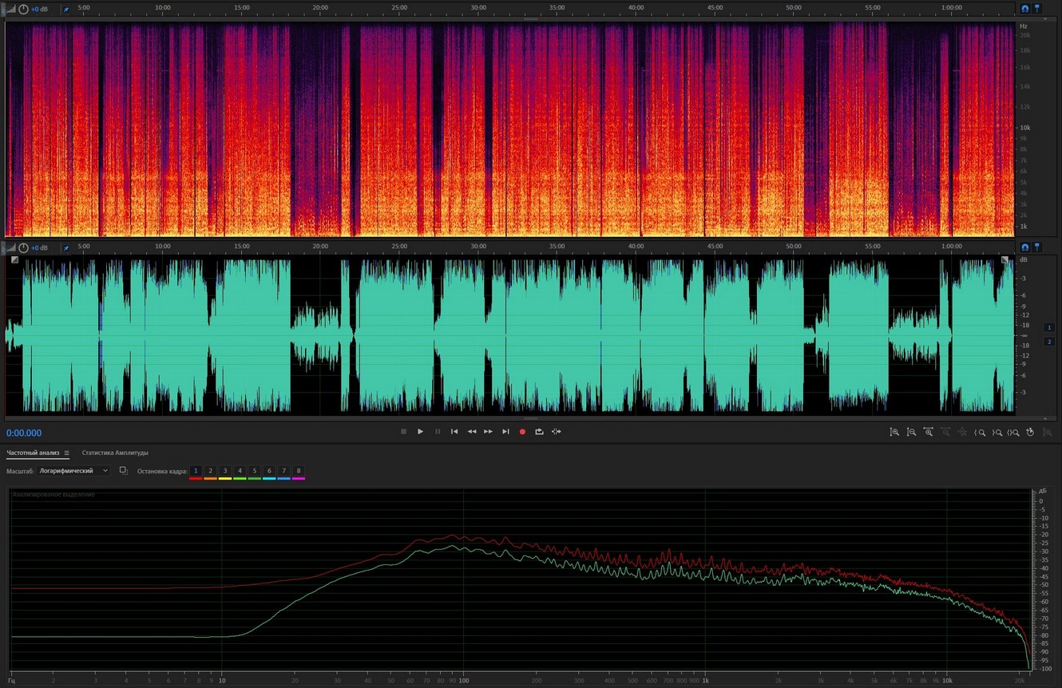Click the skip selection icon beside loop
The width and height of the screenshot is (1062, 688).
(x=557, y=432)
